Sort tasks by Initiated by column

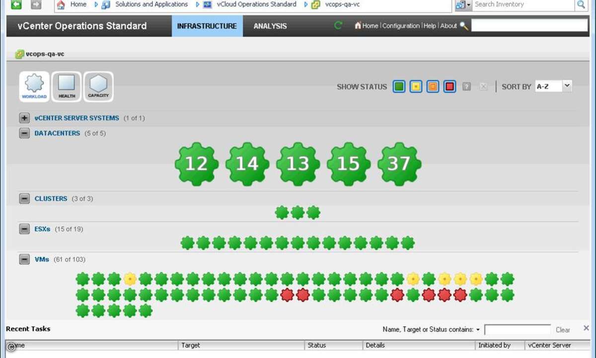(500, 345)
